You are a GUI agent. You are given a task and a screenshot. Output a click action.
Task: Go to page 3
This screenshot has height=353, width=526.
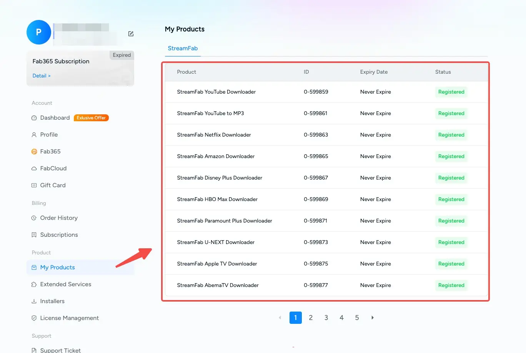click(x=326, y=318)
